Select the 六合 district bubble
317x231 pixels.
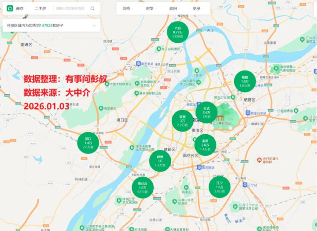point(178,32)
